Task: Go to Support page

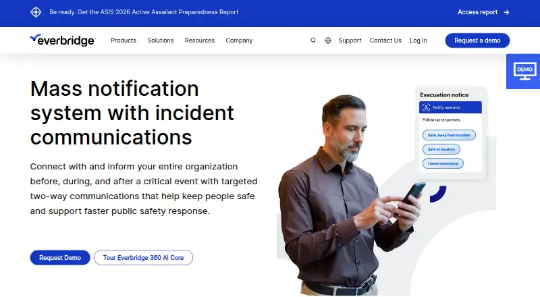Action: point(350,40)
